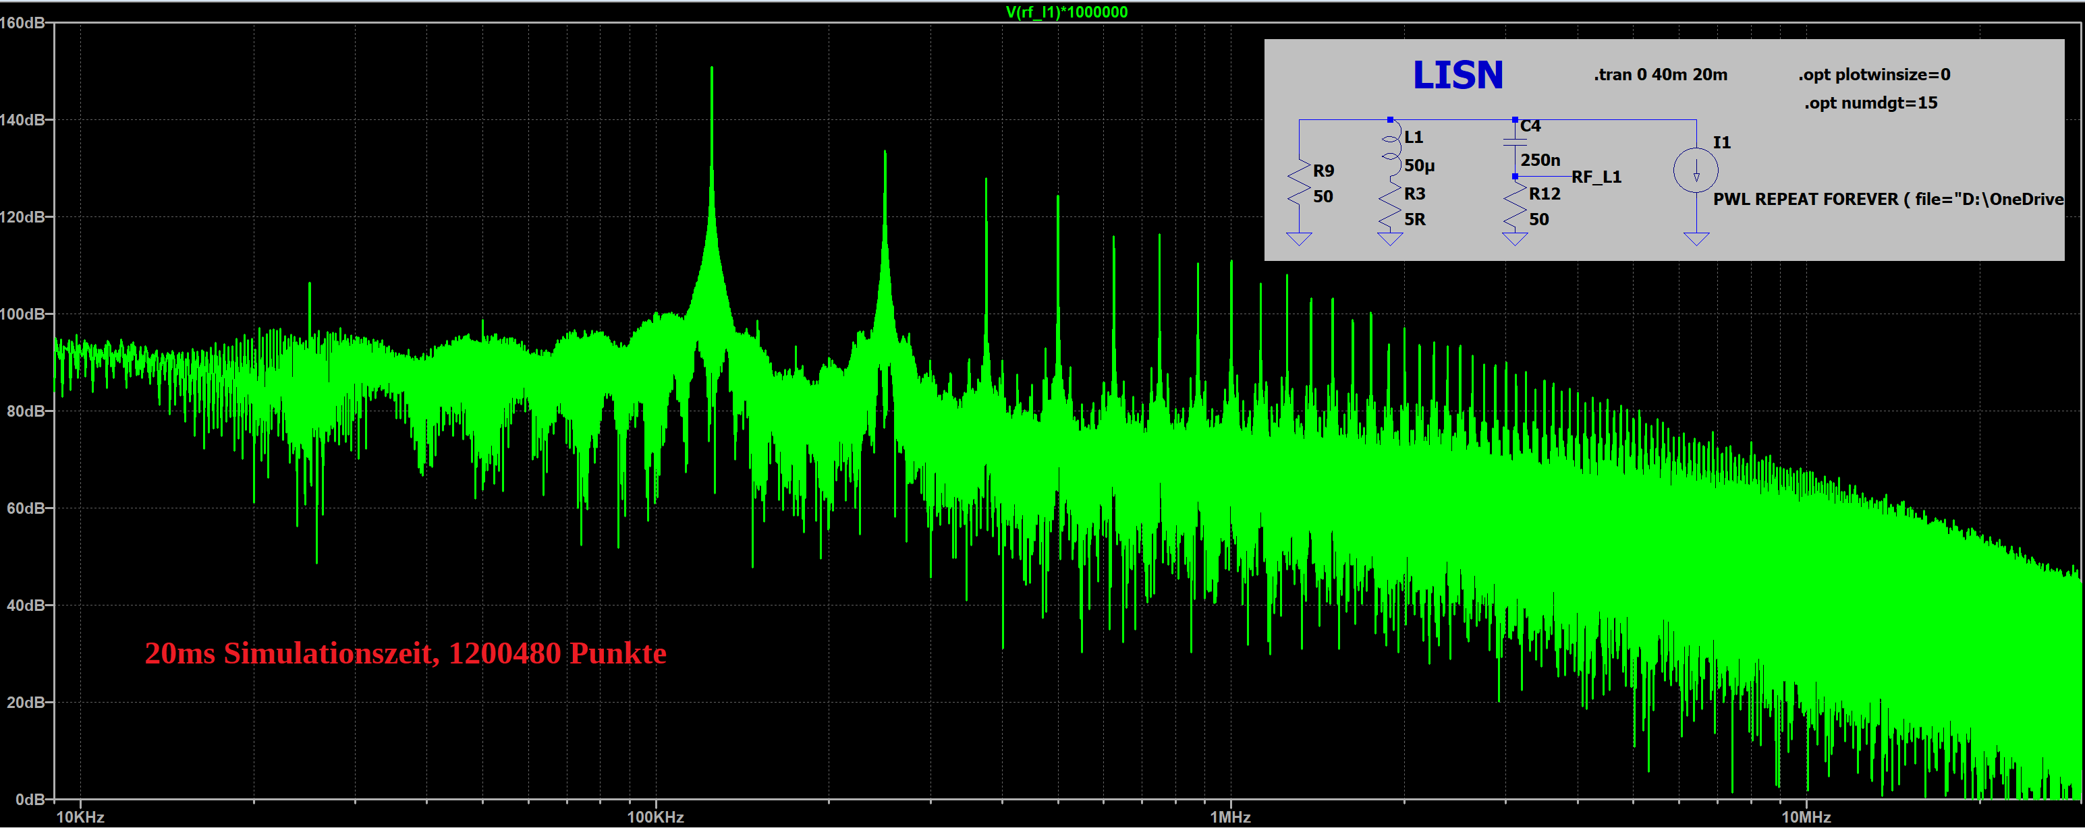The image size is (2085, 828).
Task: Click the C4 capacitor symbol
Action: (1514, 142)
